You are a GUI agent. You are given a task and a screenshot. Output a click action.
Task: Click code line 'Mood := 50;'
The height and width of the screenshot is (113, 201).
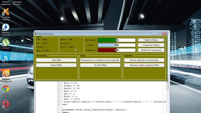[x=71, y=83]
